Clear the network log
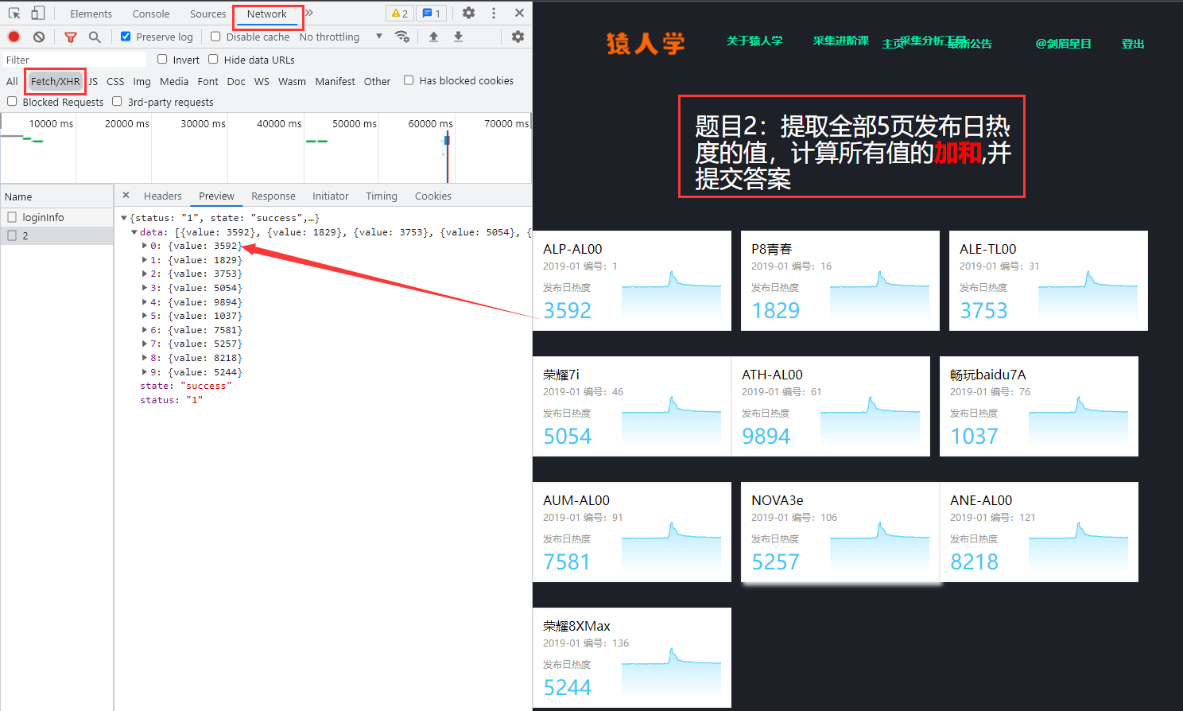 coord(39,37)
